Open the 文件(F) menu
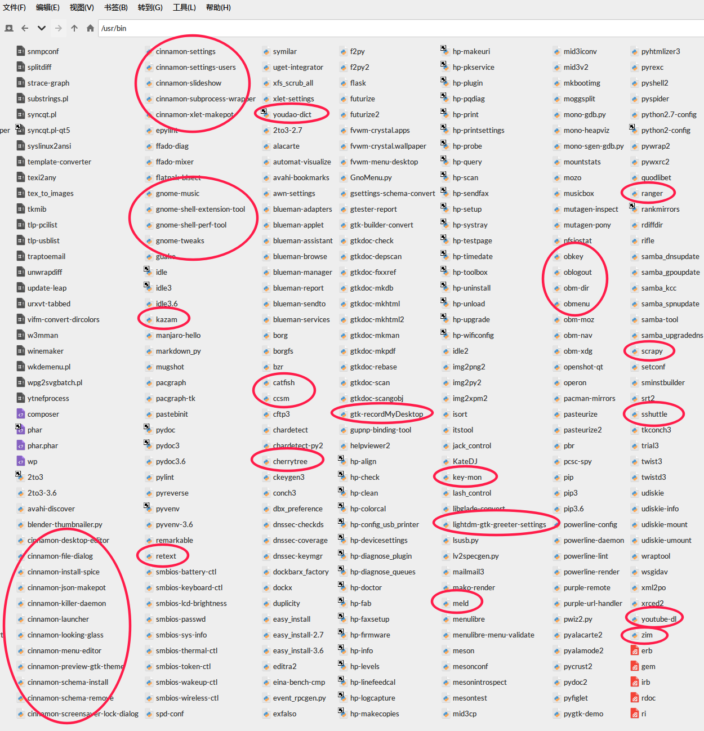The image size is (704, 731). tap(14, 7)
